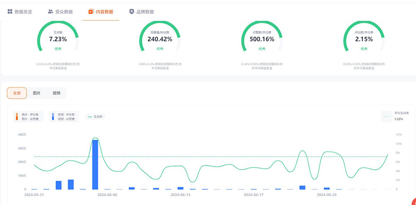Click the dashed 平均互动率 legend icon

click(387, 117)
